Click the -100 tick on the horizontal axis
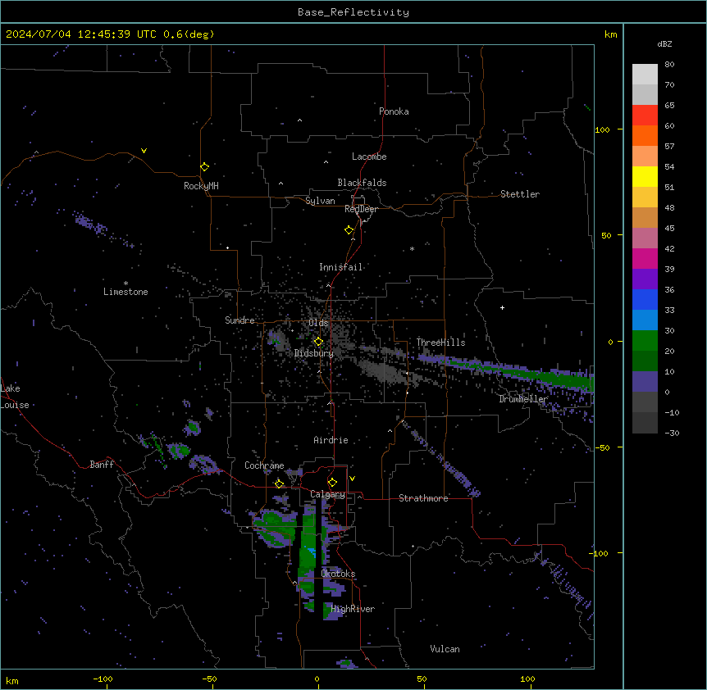The width and height of the screenshot is (707, 690). pos(103,679)
